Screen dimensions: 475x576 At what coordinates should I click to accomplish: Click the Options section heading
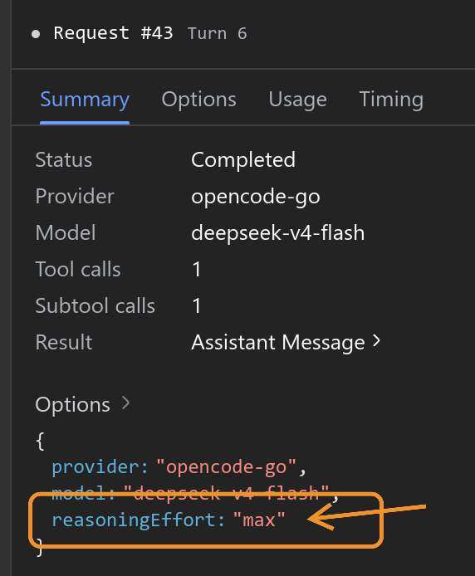point(73,404)
